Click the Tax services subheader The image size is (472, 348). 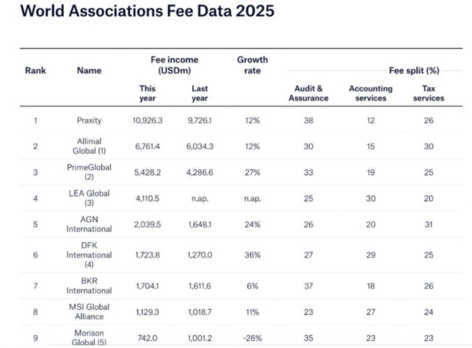coord(428,93)
